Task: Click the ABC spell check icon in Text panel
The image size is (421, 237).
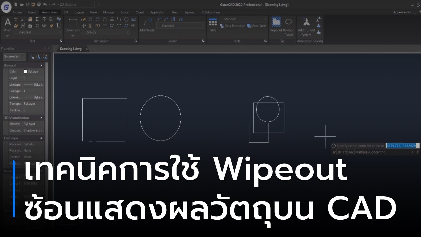Action: pos(16,19)
